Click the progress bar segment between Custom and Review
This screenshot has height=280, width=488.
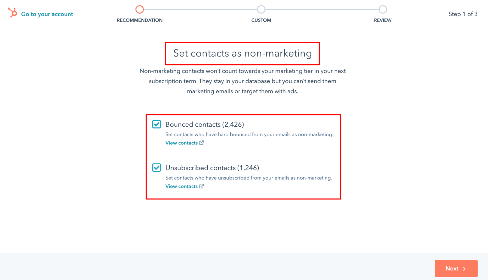coord(322,9)
